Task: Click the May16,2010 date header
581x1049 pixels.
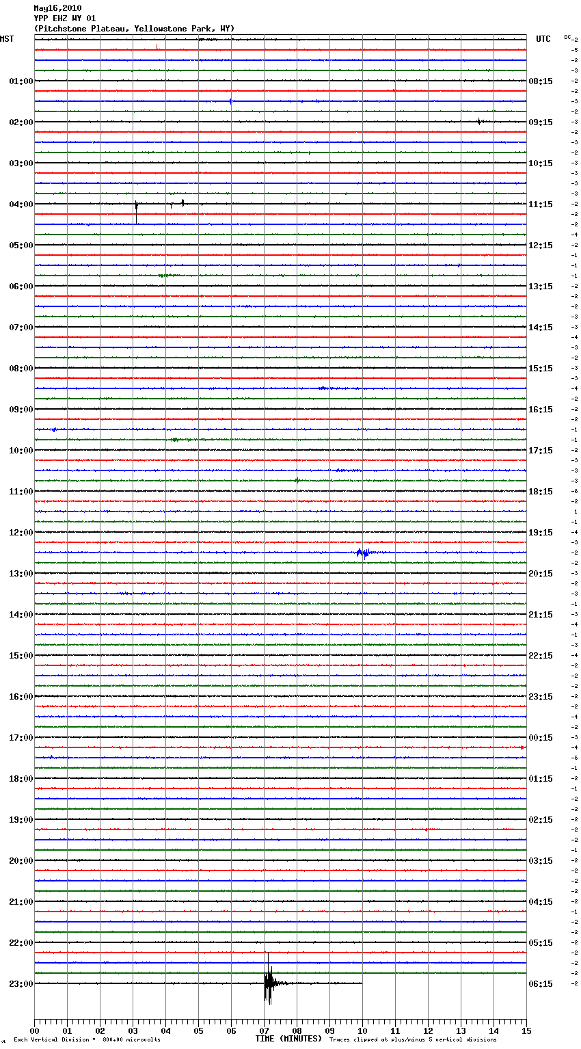Action: point(57,8)
